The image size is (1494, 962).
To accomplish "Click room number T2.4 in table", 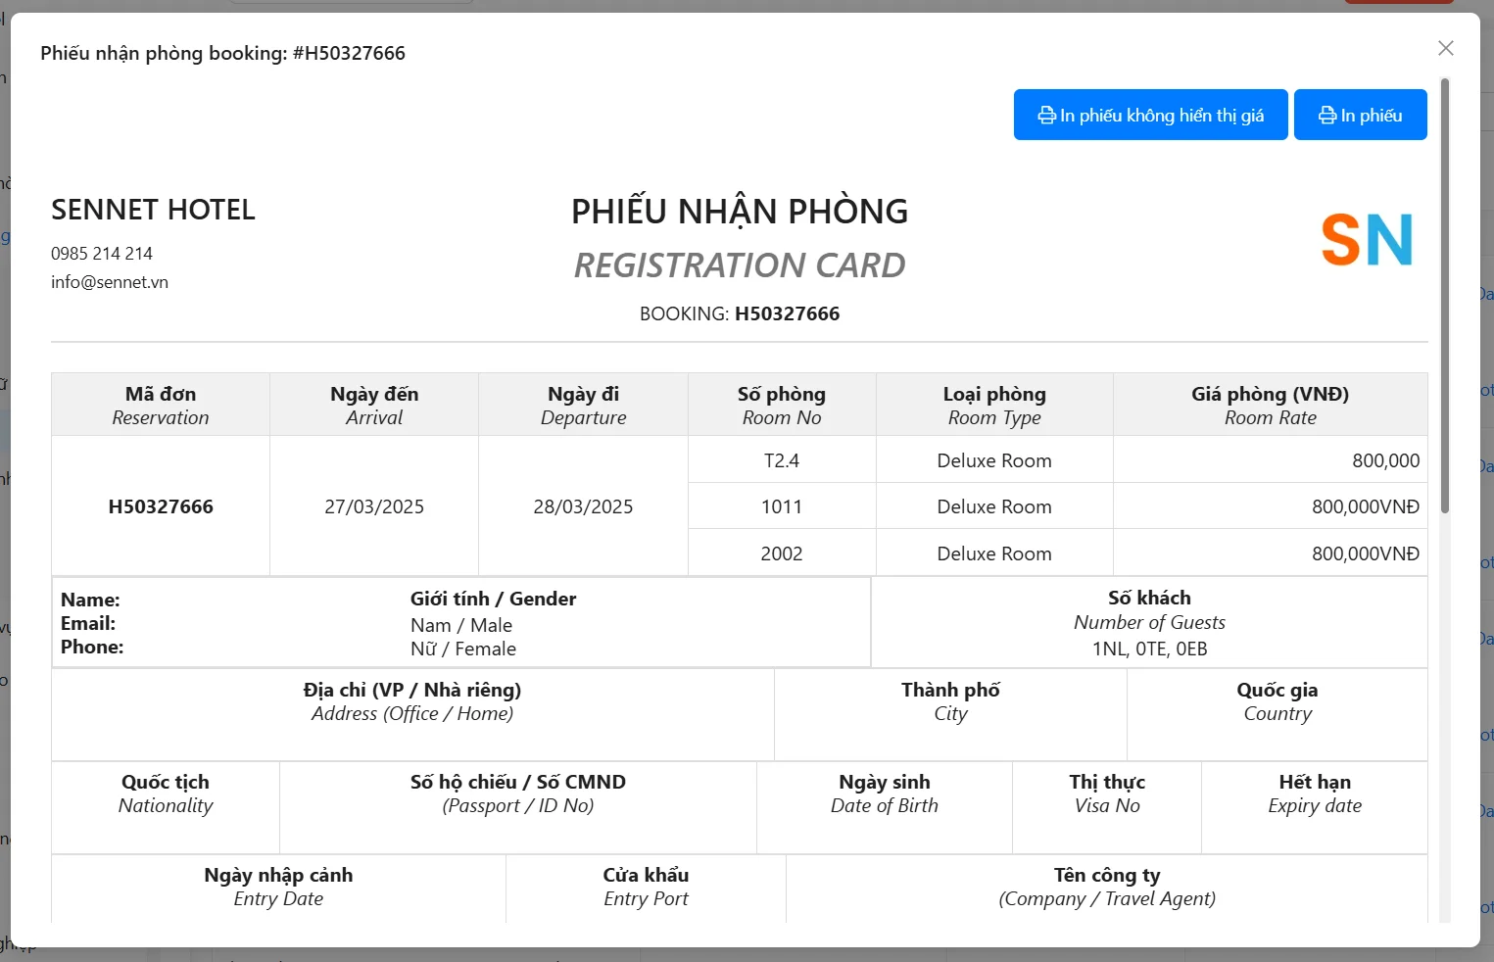I will click(781, 460).
